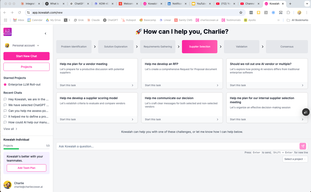
Task: Select the Consensus stage
Action: click(x=287, y=47)
